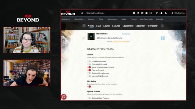Go to 2. Class tab
Image resolution: width=195 pixels, height=109 pixels.
(x=106, y=26)
